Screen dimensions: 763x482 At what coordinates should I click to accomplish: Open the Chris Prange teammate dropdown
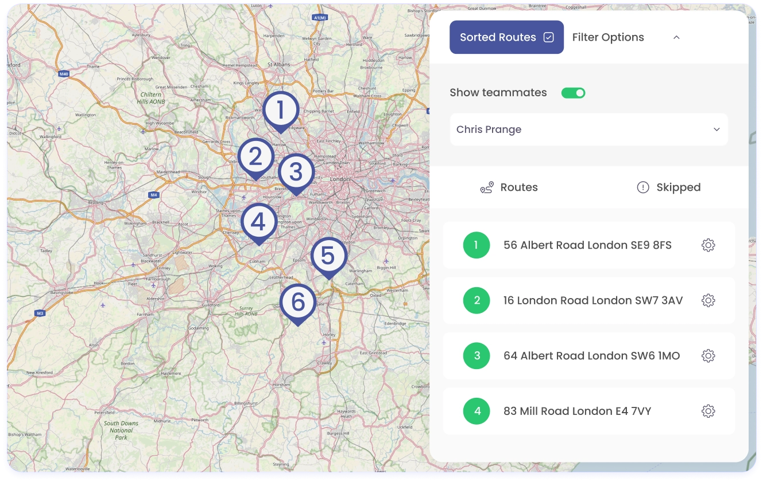588,130
